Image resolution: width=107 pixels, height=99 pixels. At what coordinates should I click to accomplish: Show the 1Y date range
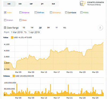[x=56, y=28]
